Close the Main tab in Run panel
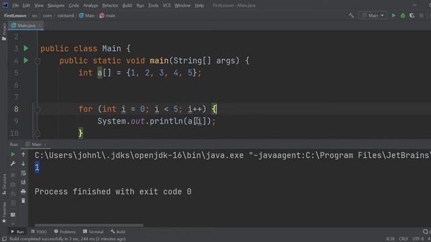Image resolution: width=431 pixels, height=242 pixels. (45, 145)
